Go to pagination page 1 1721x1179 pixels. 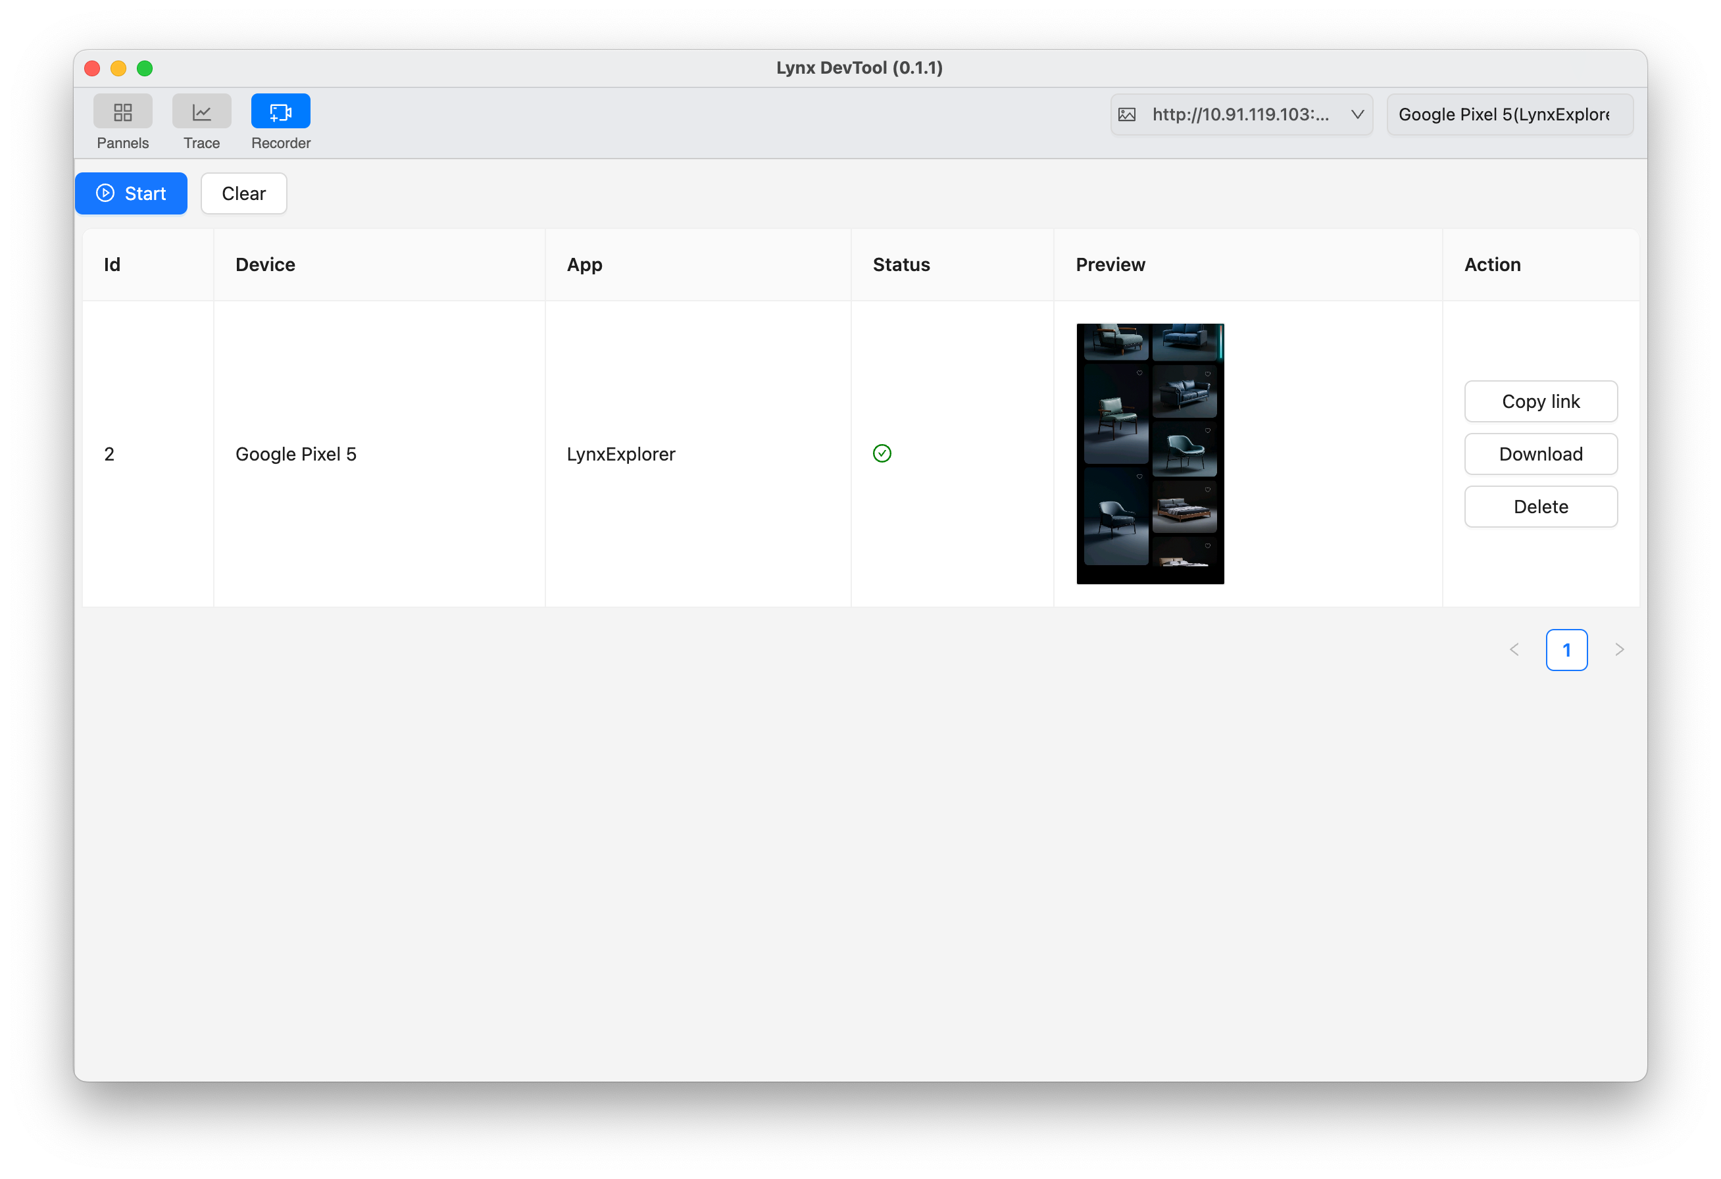tap(1566, 649)
